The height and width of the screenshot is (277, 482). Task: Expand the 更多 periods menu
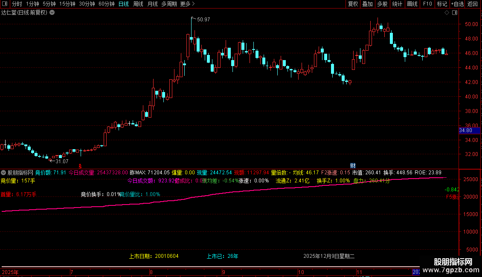coord(187,4)
